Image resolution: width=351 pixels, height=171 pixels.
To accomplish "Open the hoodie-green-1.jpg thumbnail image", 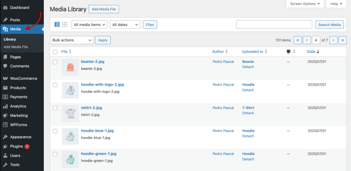I will pos(70,159).
